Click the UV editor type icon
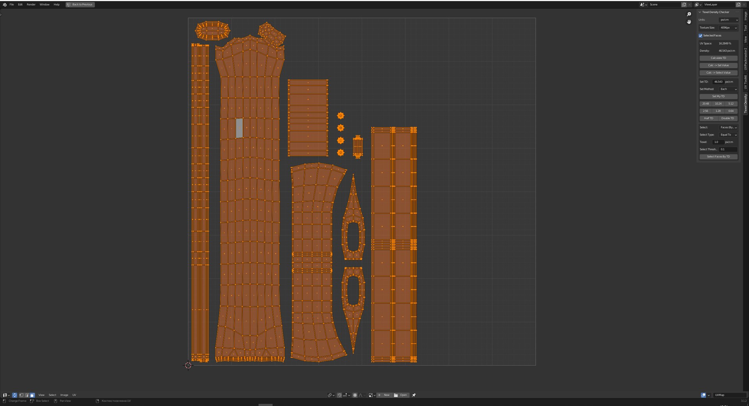This screenshot has width=749, height=406. (5, 395)
